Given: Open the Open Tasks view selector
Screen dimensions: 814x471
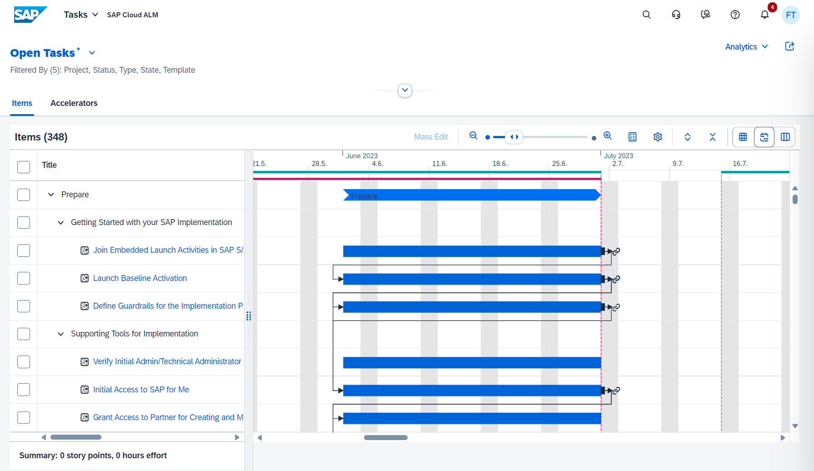Looking at the screenshot, I should [x=92, y=53].
